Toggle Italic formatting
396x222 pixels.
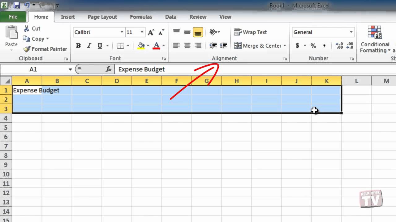pyautogui.click(x=89, y=46)
